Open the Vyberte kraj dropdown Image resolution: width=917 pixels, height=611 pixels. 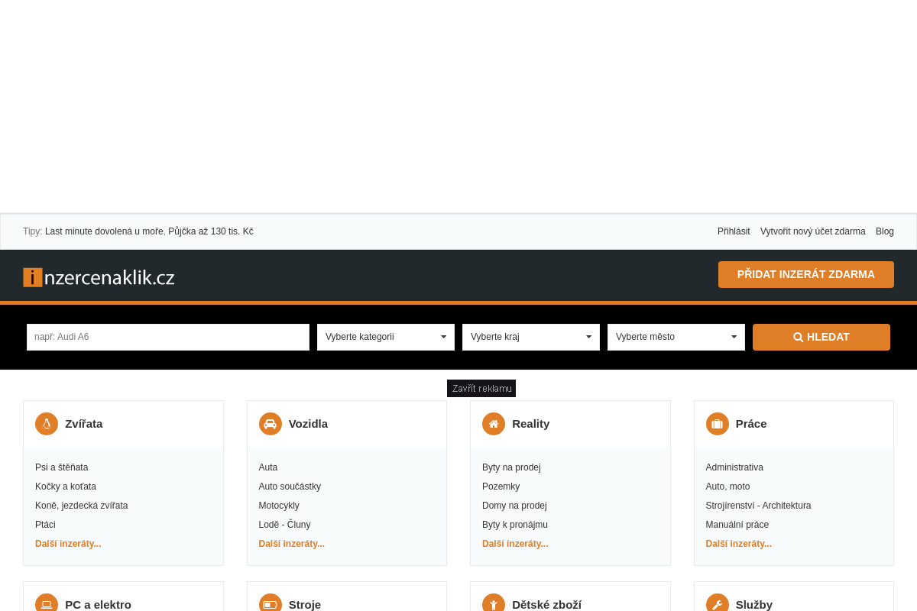pyautogui.click(x=531, y=337)
